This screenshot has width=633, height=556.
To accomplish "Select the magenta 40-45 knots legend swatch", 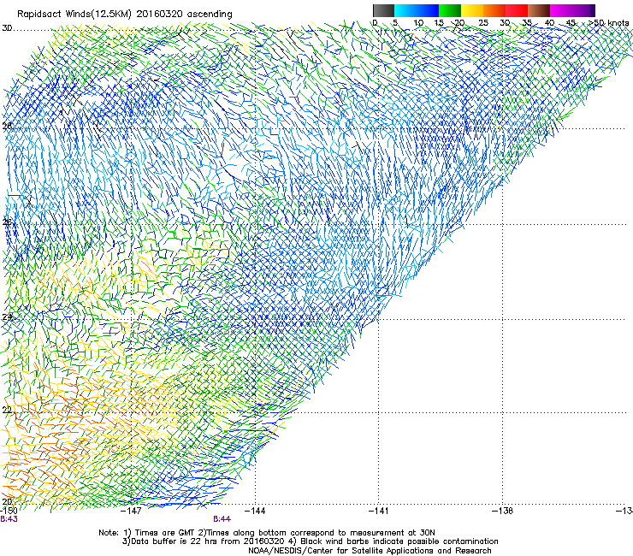I will 561,10.
